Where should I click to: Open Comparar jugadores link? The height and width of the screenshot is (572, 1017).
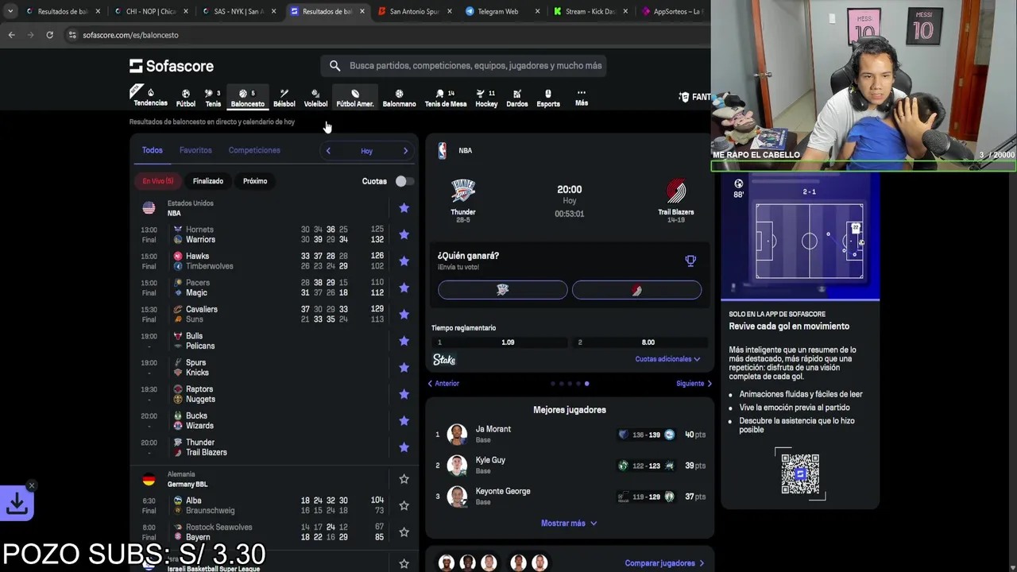click(664, 563)
